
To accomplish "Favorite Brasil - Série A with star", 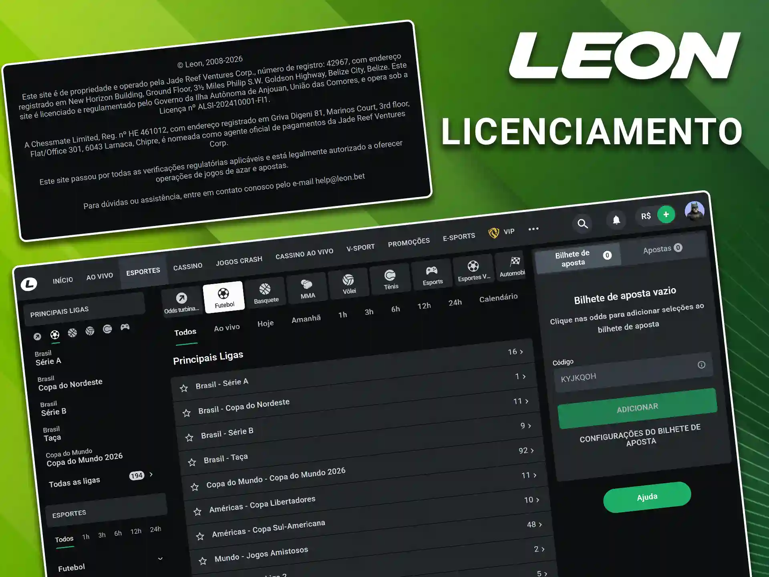I will [184, 388].
